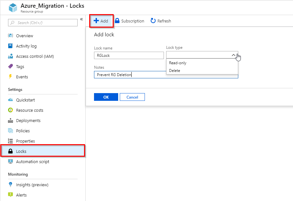Click the Resource costs icon
The image size is (293, 201).
coord(10,110)
